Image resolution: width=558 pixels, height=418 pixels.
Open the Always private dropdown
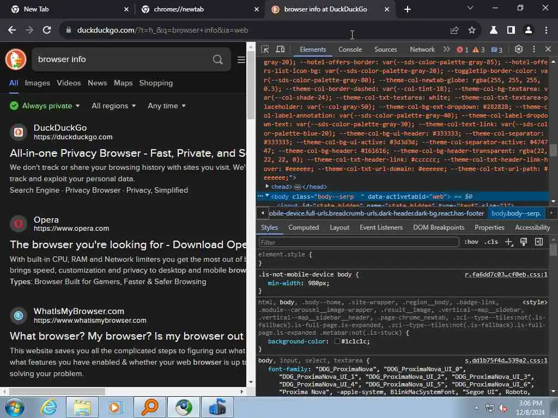point(45,106)
